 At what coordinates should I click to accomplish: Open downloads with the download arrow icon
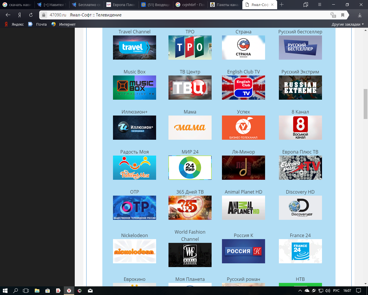[x=360, y=15]
